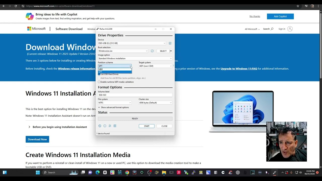The width and height of the screenshot is (322, 181).
Task: Click the compute checksum checkmark icon
Action: pyautogui.click(x=152, y=51)
